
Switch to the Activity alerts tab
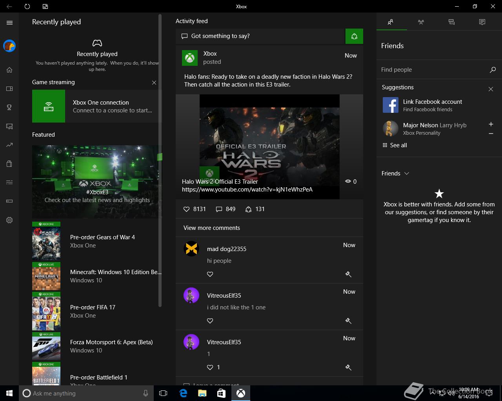tap(482, 22)
